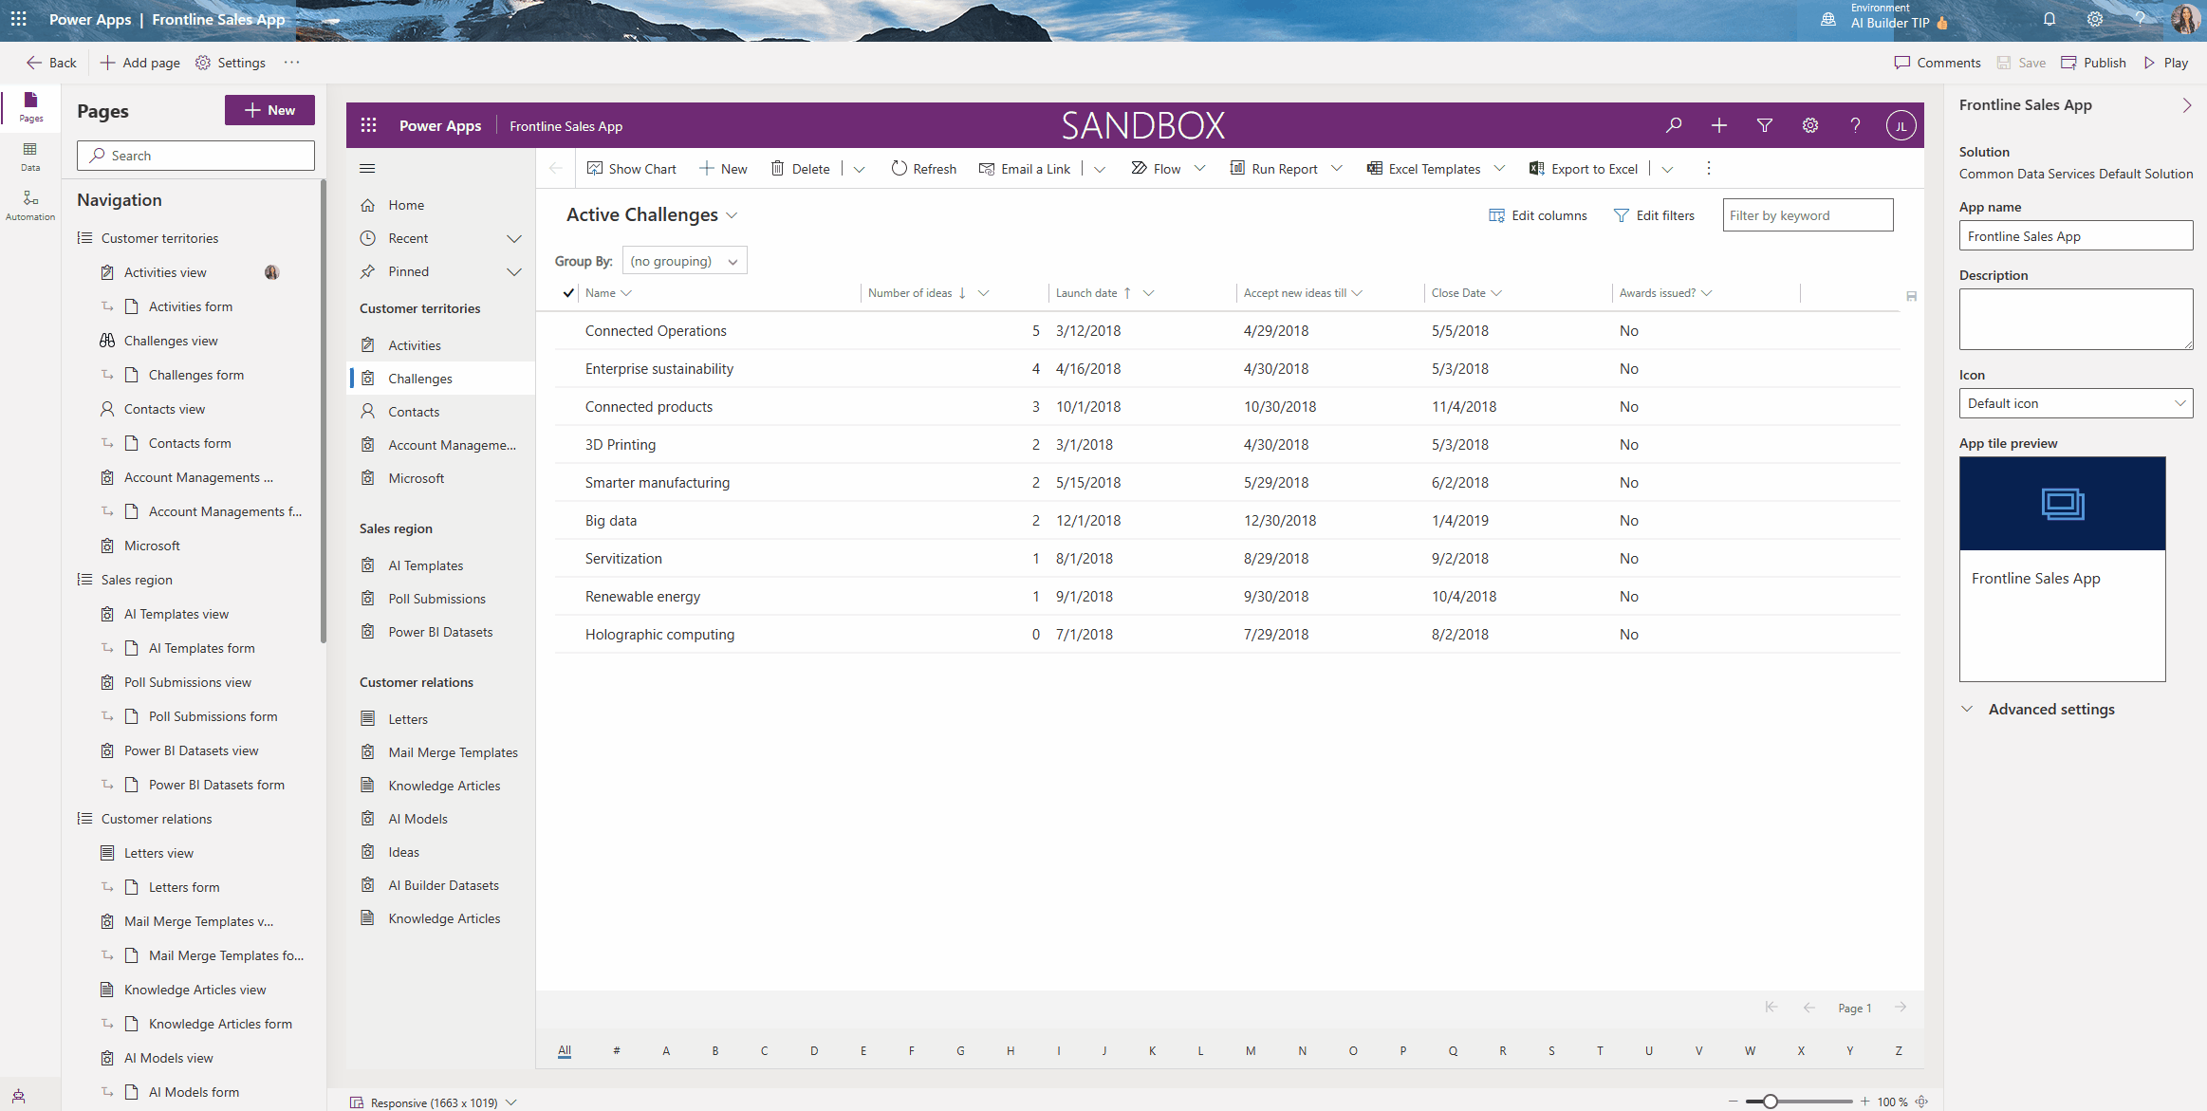The image size is (2207, 1111).
Task: Select all rows using the header checkmark
Action: 566,293
